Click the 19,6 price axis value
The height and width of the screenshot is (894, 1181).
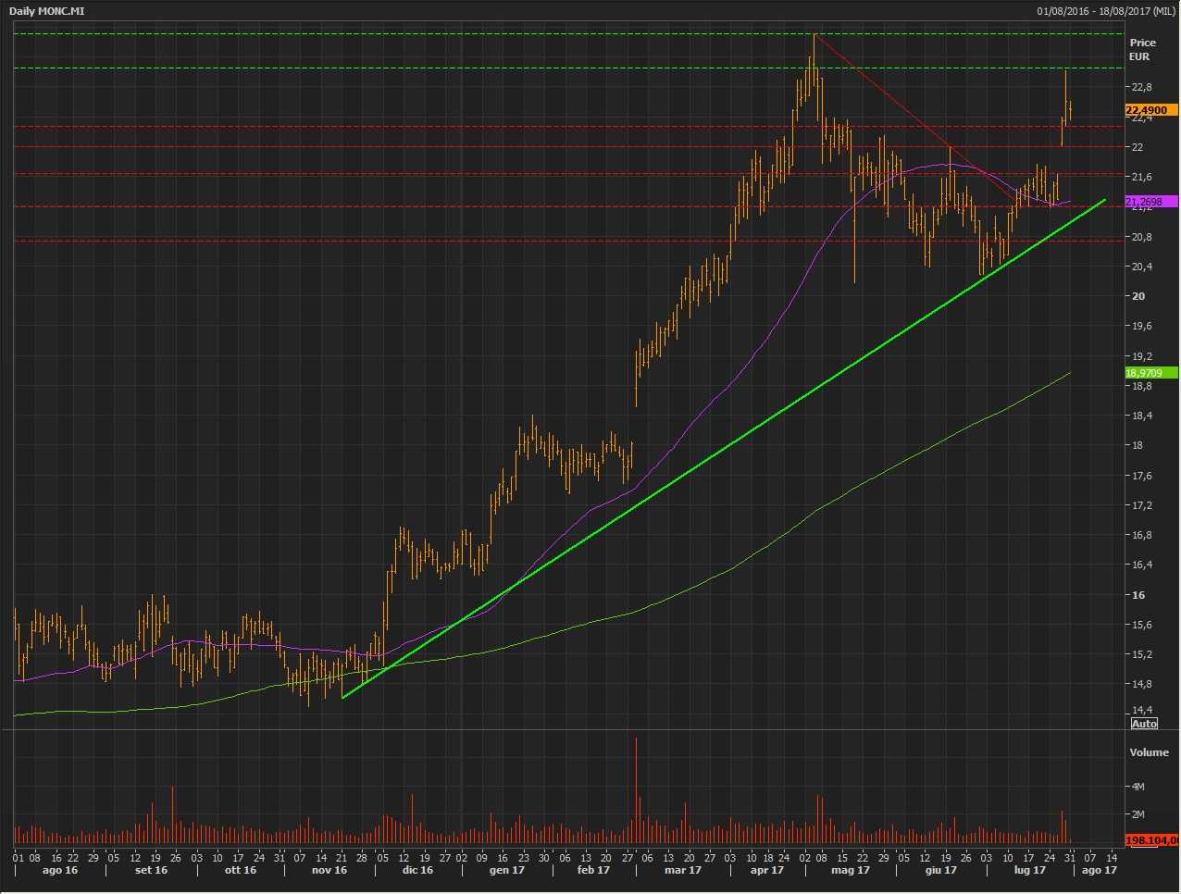[1141, 326]
